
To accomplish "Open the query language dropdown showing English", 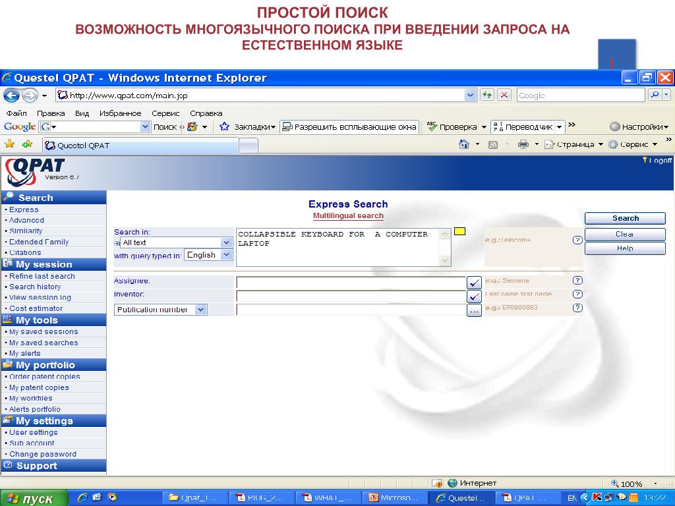I will [227, 255].
